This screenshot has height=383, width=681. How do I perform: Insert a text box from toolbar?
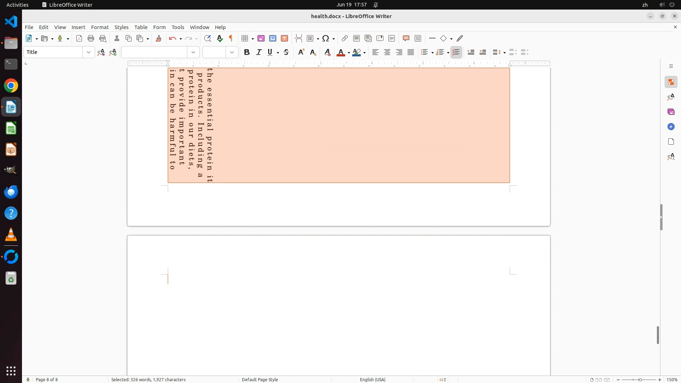pyautogui.click(x=284, y=39)
